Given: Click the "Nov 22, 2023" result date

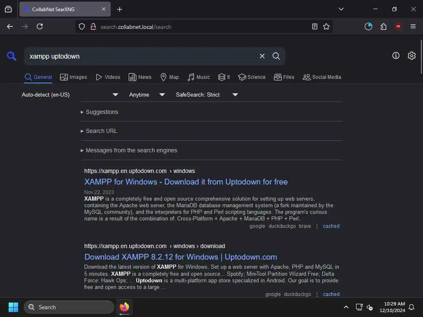Looking at the screenshot, I should (99, 192).
